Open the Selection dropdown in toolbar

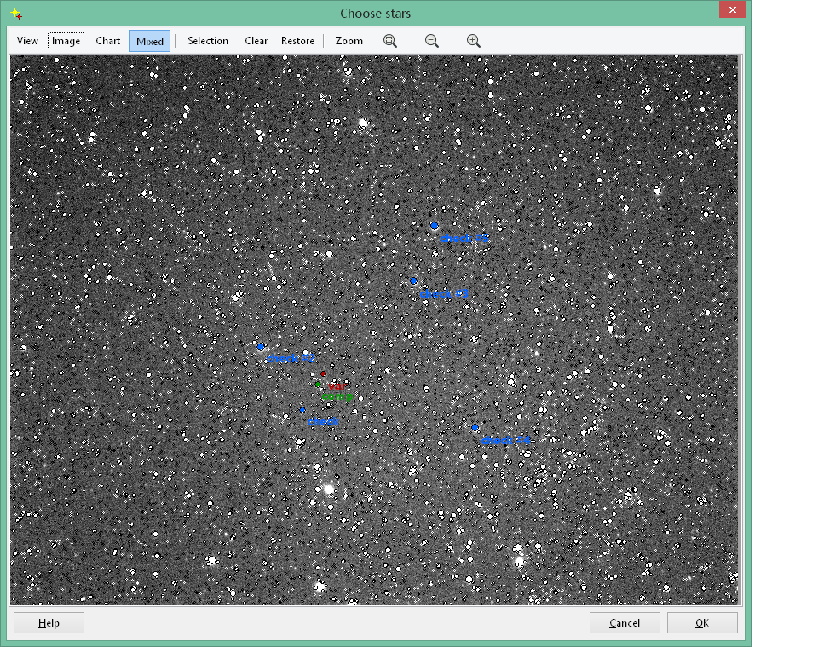click(208, 41)
